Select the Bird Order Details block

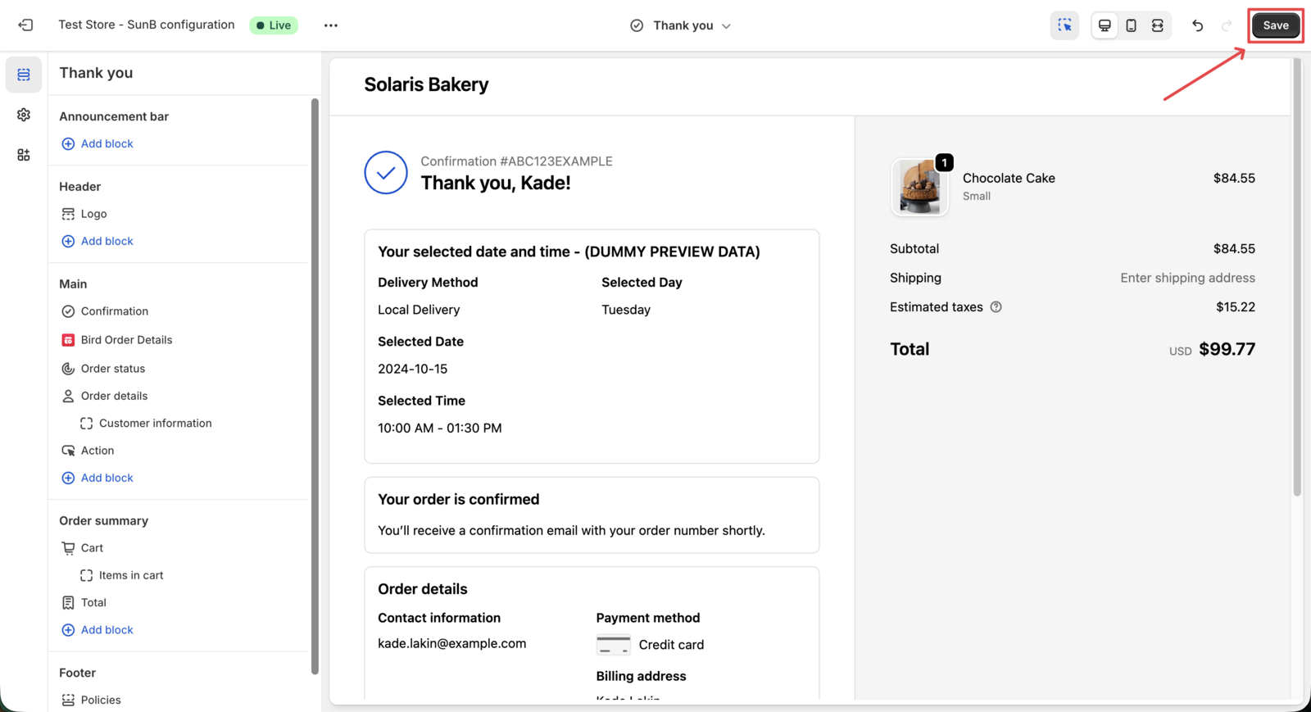pyautogui.click(x=117, y=340)
